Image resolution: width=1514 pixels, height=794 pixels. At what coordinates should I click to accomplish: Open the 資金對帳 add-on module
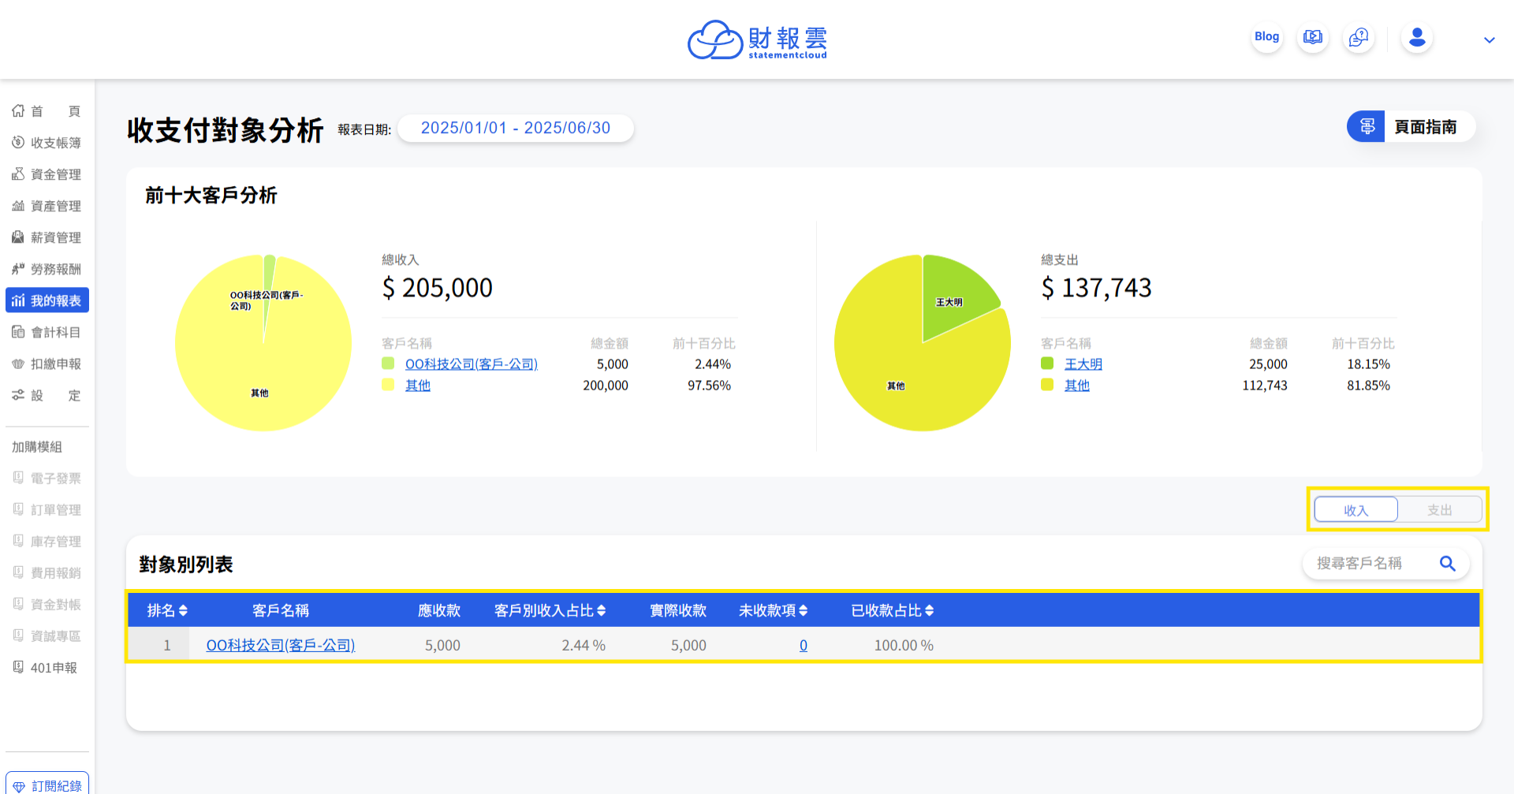(47, 604)
